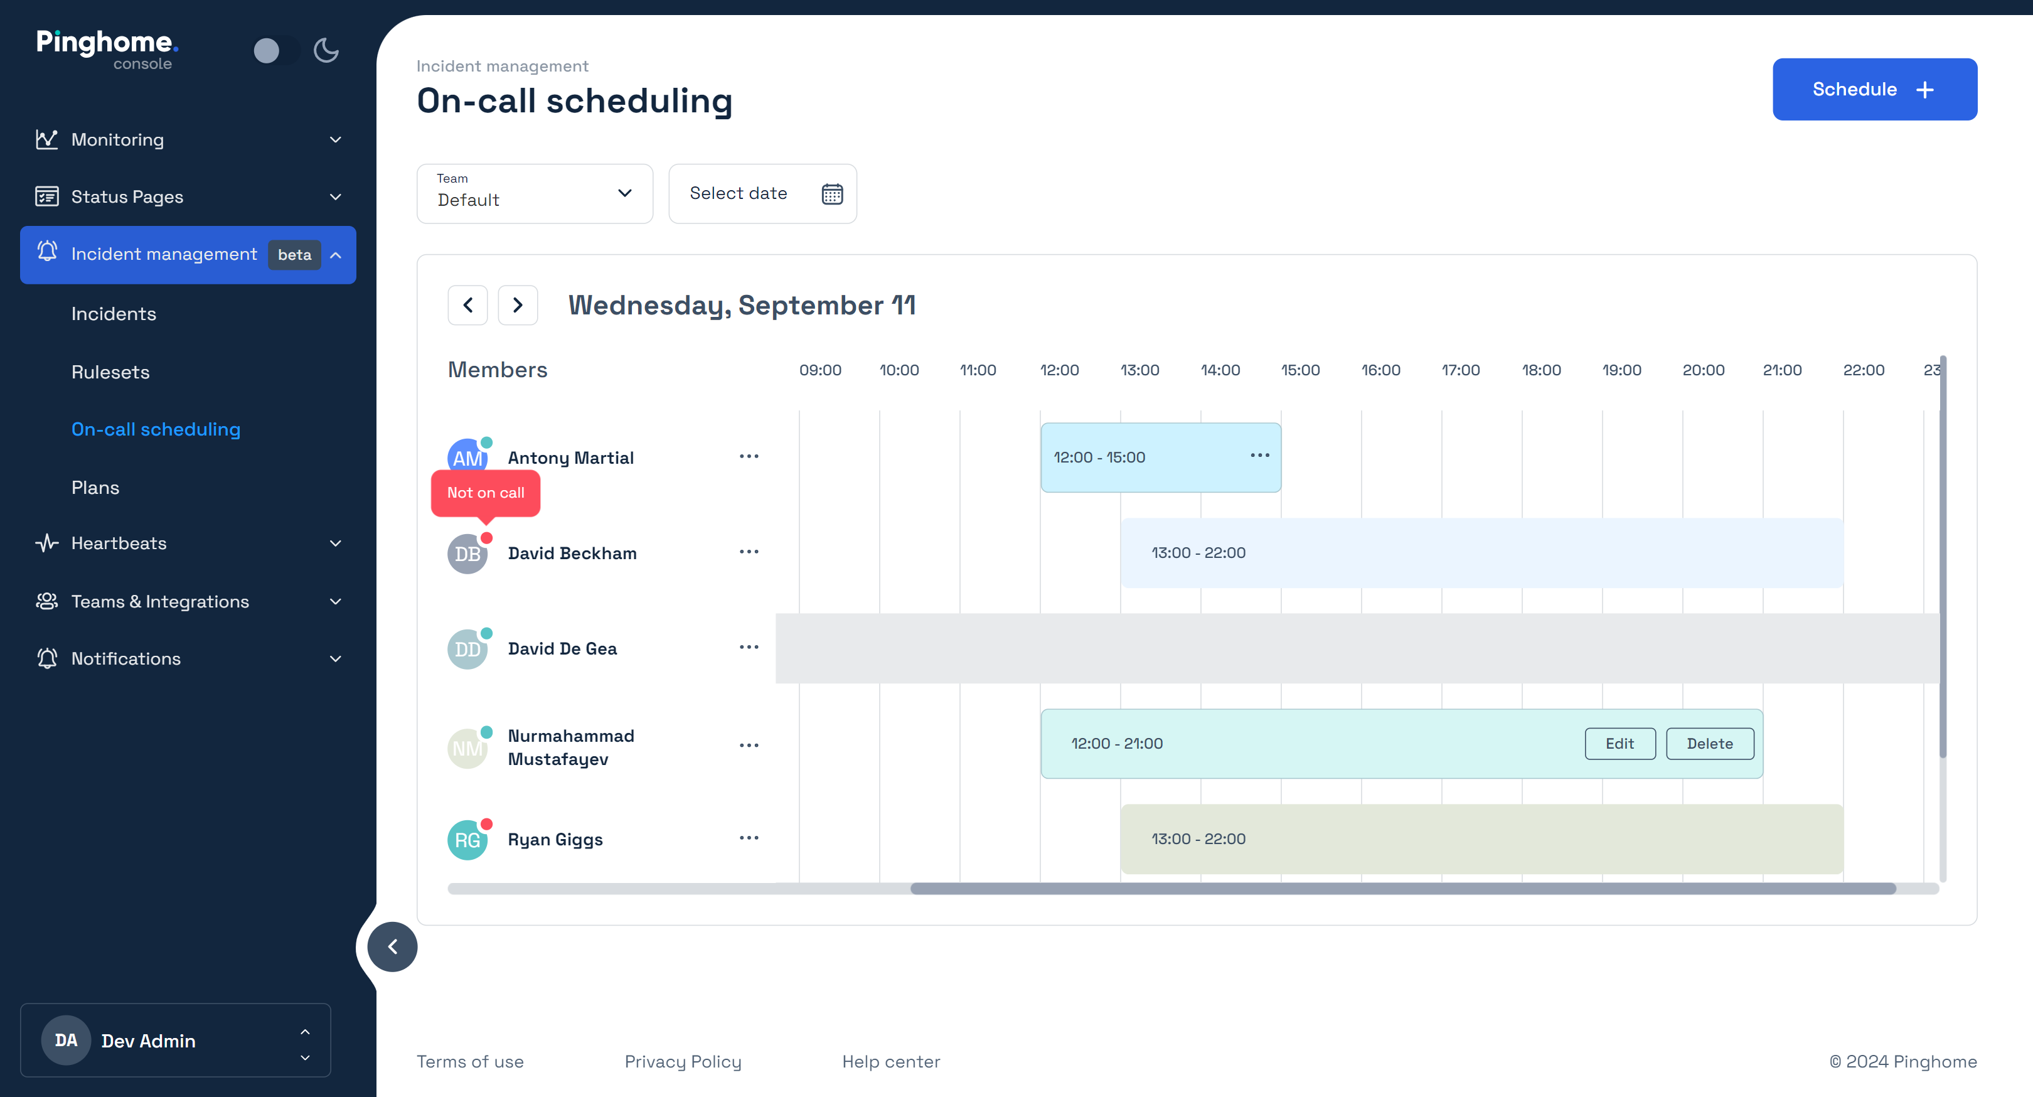Enable dark mode with the moon toggle
This screenshot has height=1097, width=2033.
[326, 50]
